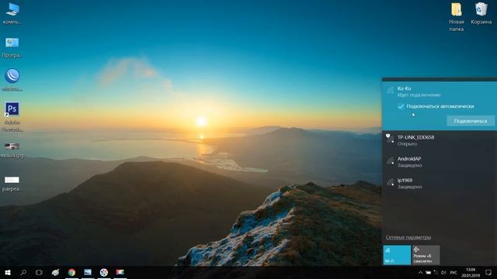
Task: Switch to the red camera app in the taskbar
Action: 120,272
